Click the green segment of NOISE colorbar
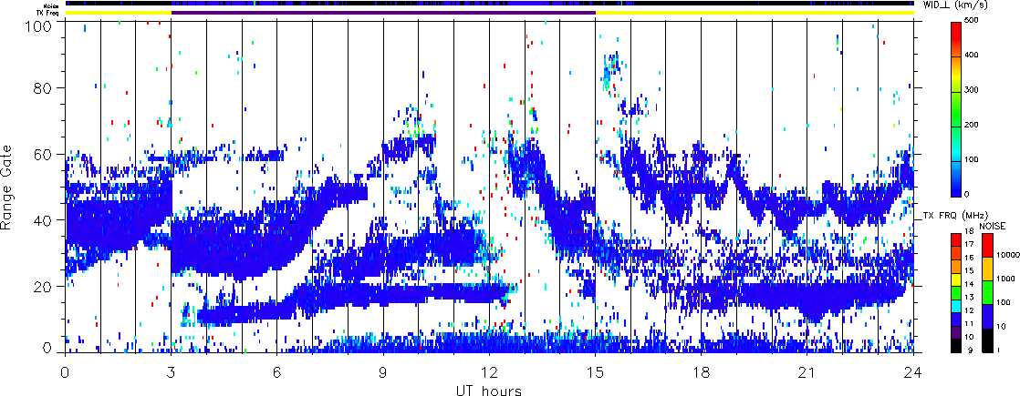The height and width of the screenshot is (396, 1020). [x=986, y=291]
